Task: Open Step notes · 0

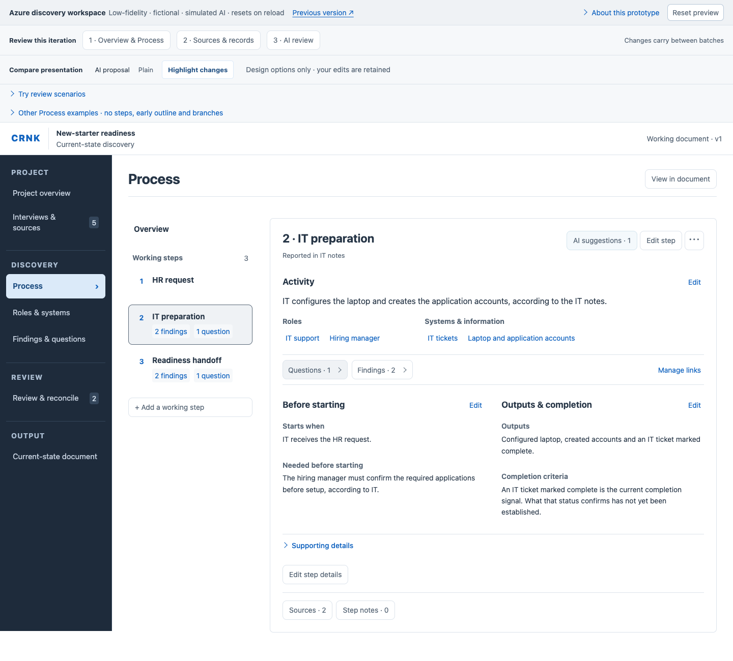Action: [365, 610]
